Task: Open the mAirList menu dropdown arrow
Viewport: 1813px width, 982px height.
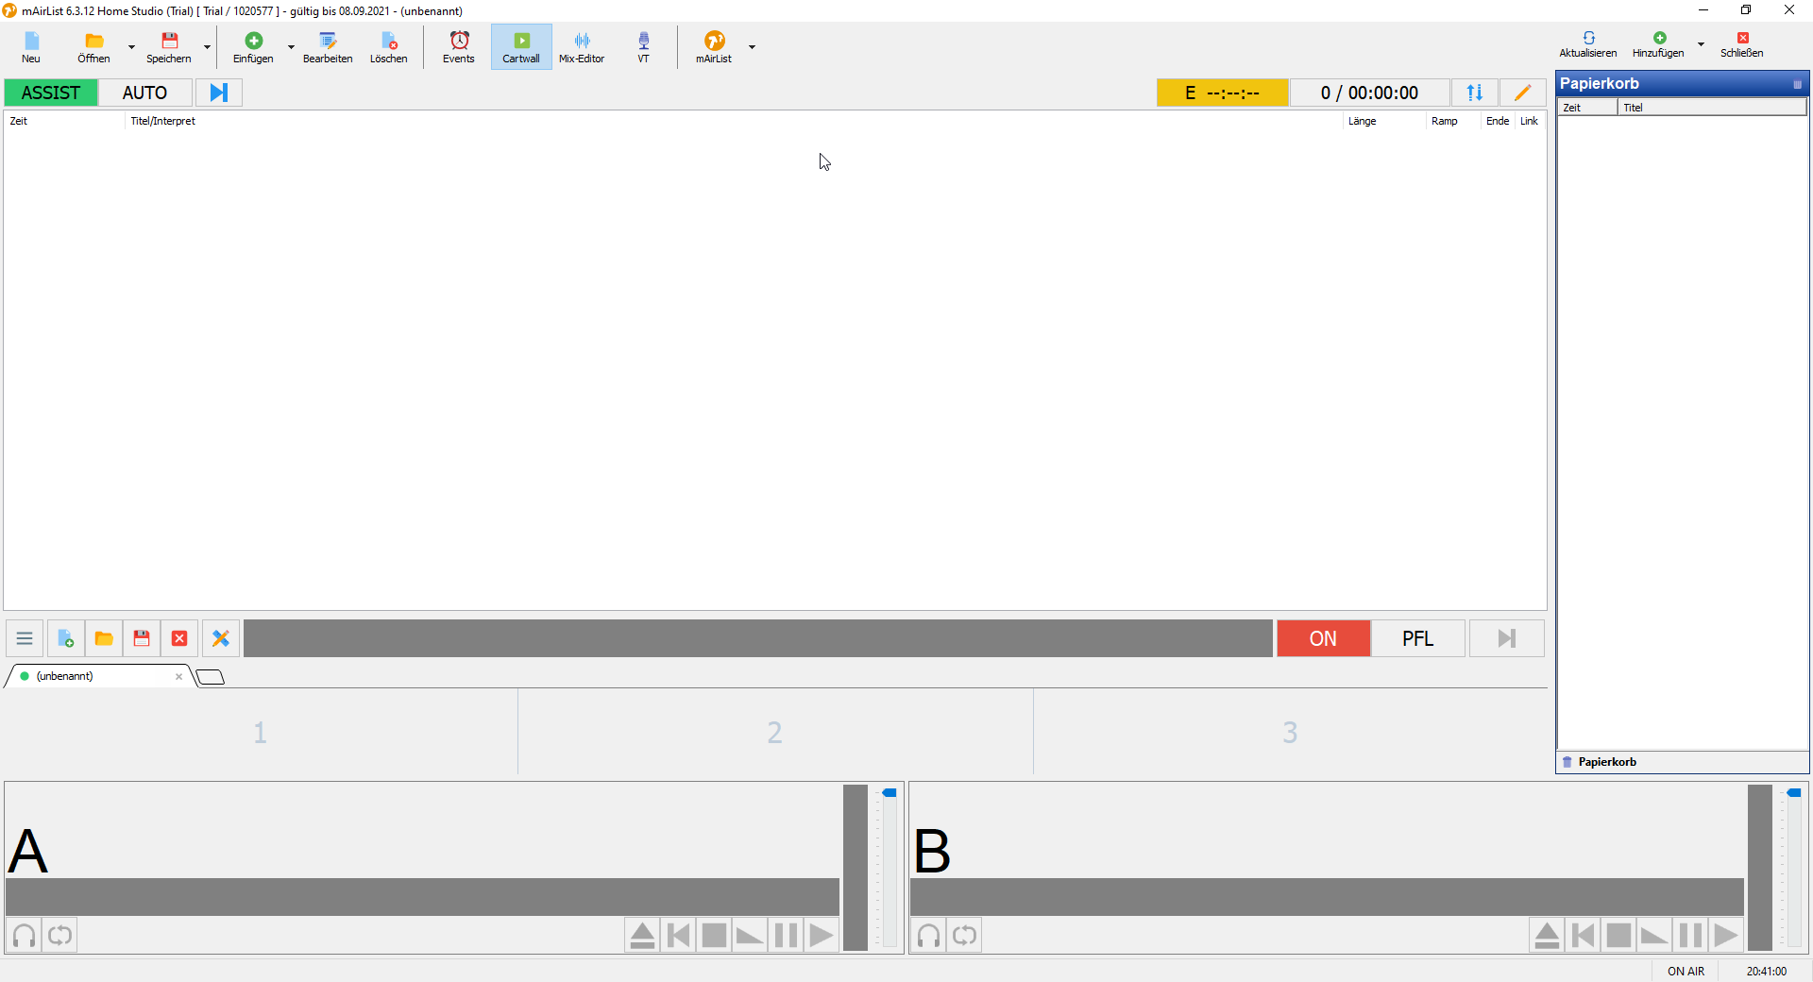Action: click(752, 46)
